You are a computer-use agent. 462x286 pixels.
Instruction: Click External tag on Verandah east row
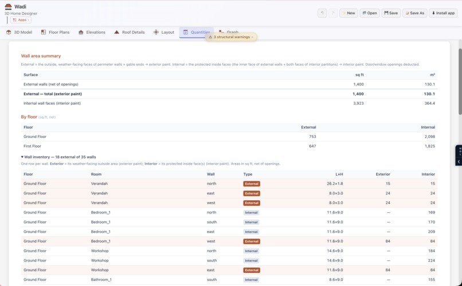(252, 193)
